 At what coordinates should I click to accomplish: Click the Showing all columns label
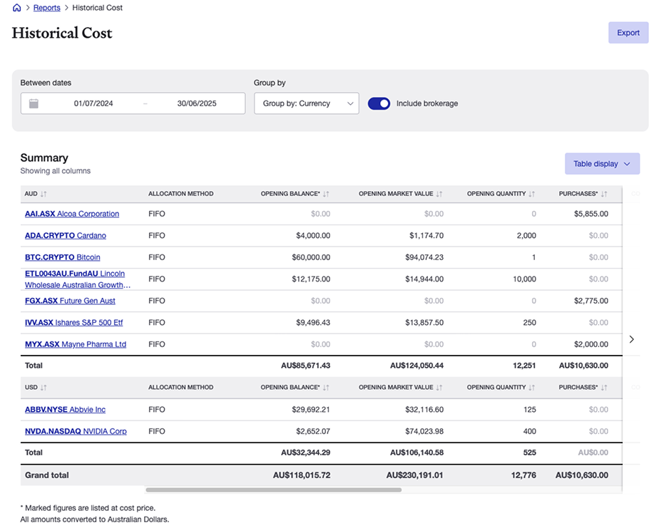(x=56, y=171)
